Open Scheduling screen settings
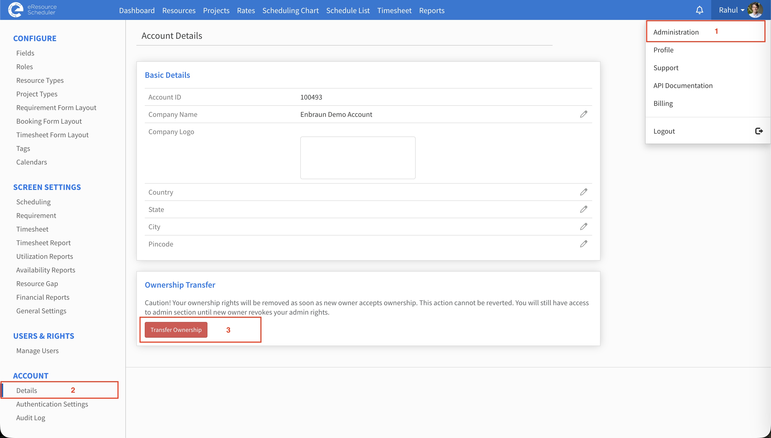771x438 pixels. pos(33,202)
